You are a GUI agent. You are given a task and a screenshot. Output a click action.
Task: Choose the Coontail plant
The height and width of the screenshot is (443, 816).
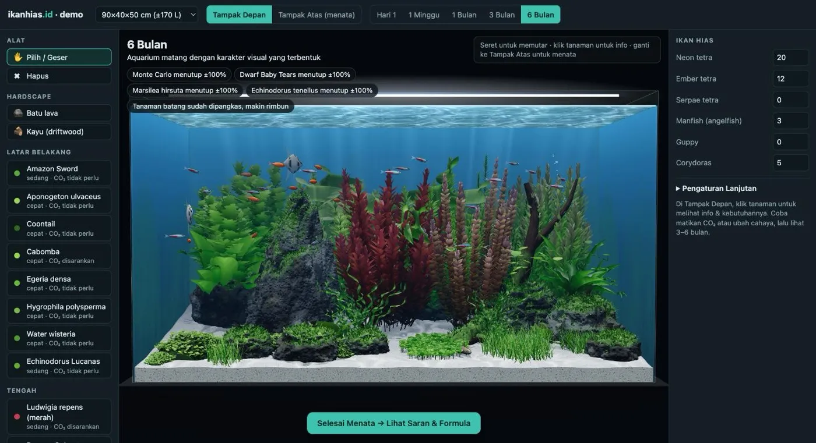point(59,228)
